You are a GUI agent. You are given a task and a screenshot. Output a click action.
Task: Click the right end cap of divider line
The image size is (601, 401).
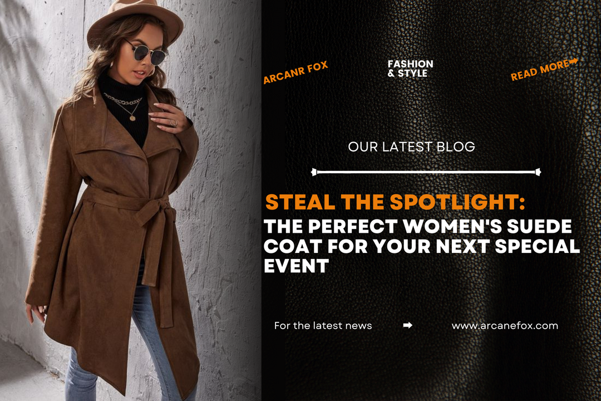(x=538, y=172)
